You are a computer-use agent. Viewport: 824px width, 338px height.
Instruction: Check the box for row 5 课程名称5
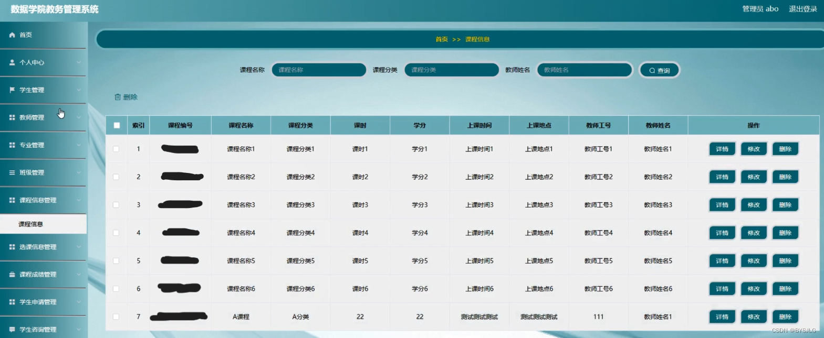pos(116,261)
